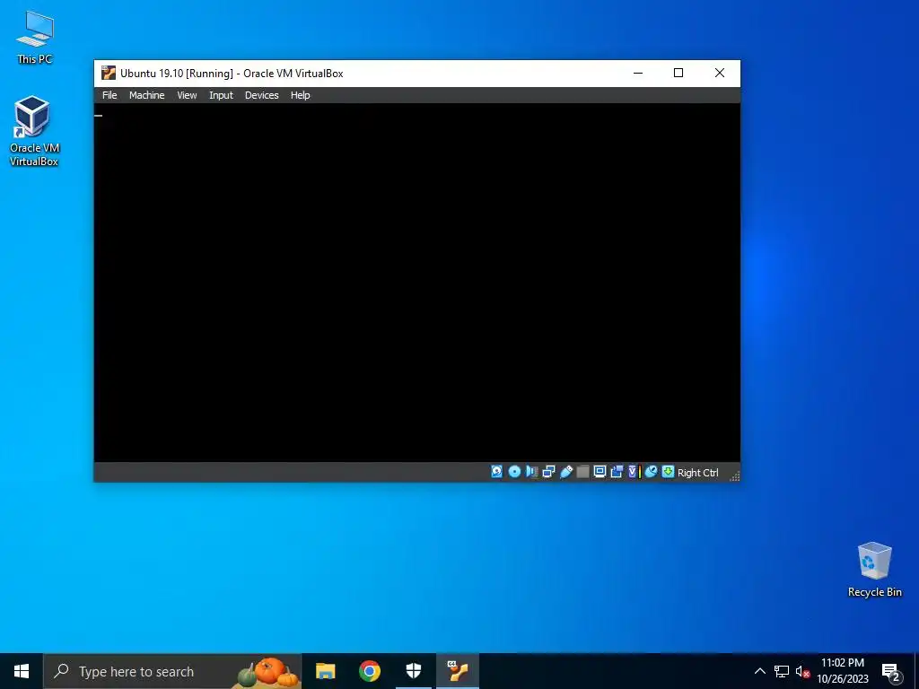
Task: Click the Type here to search box
Action: pos(172,671)
